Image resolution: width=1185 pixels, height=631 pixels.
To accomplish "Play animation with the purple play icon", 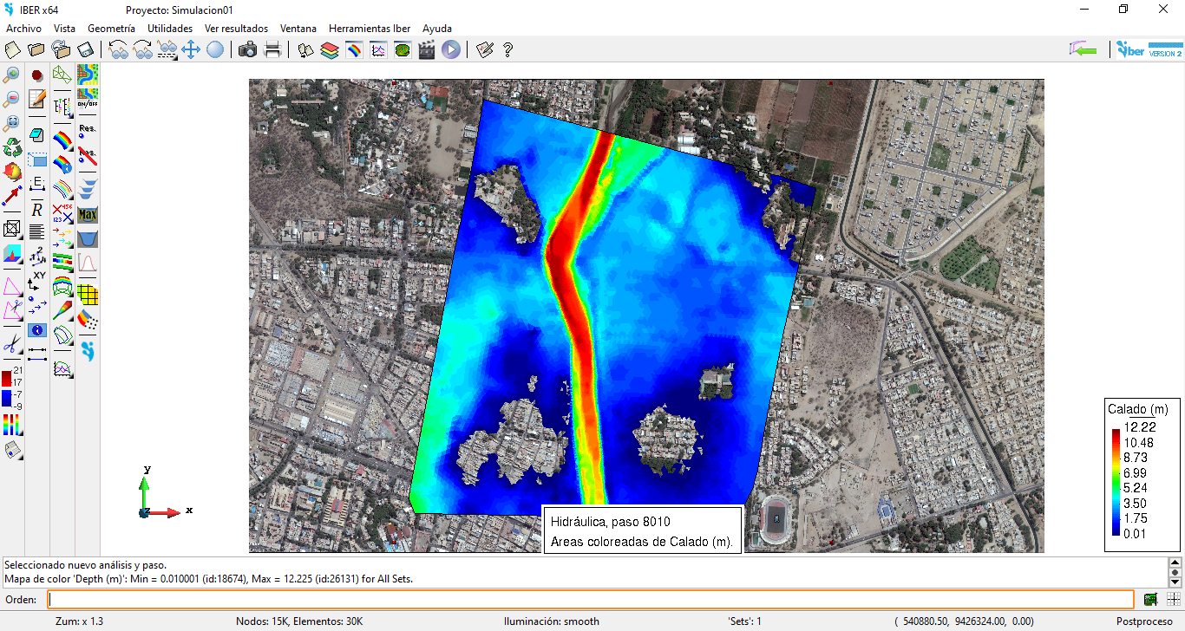I will [451, 49].
